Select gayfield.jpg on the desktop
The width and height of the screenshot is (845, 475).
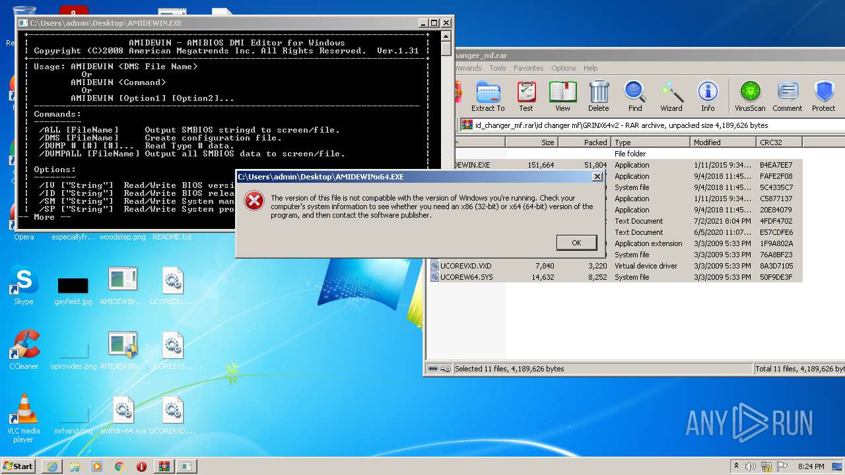pos(73,290)
